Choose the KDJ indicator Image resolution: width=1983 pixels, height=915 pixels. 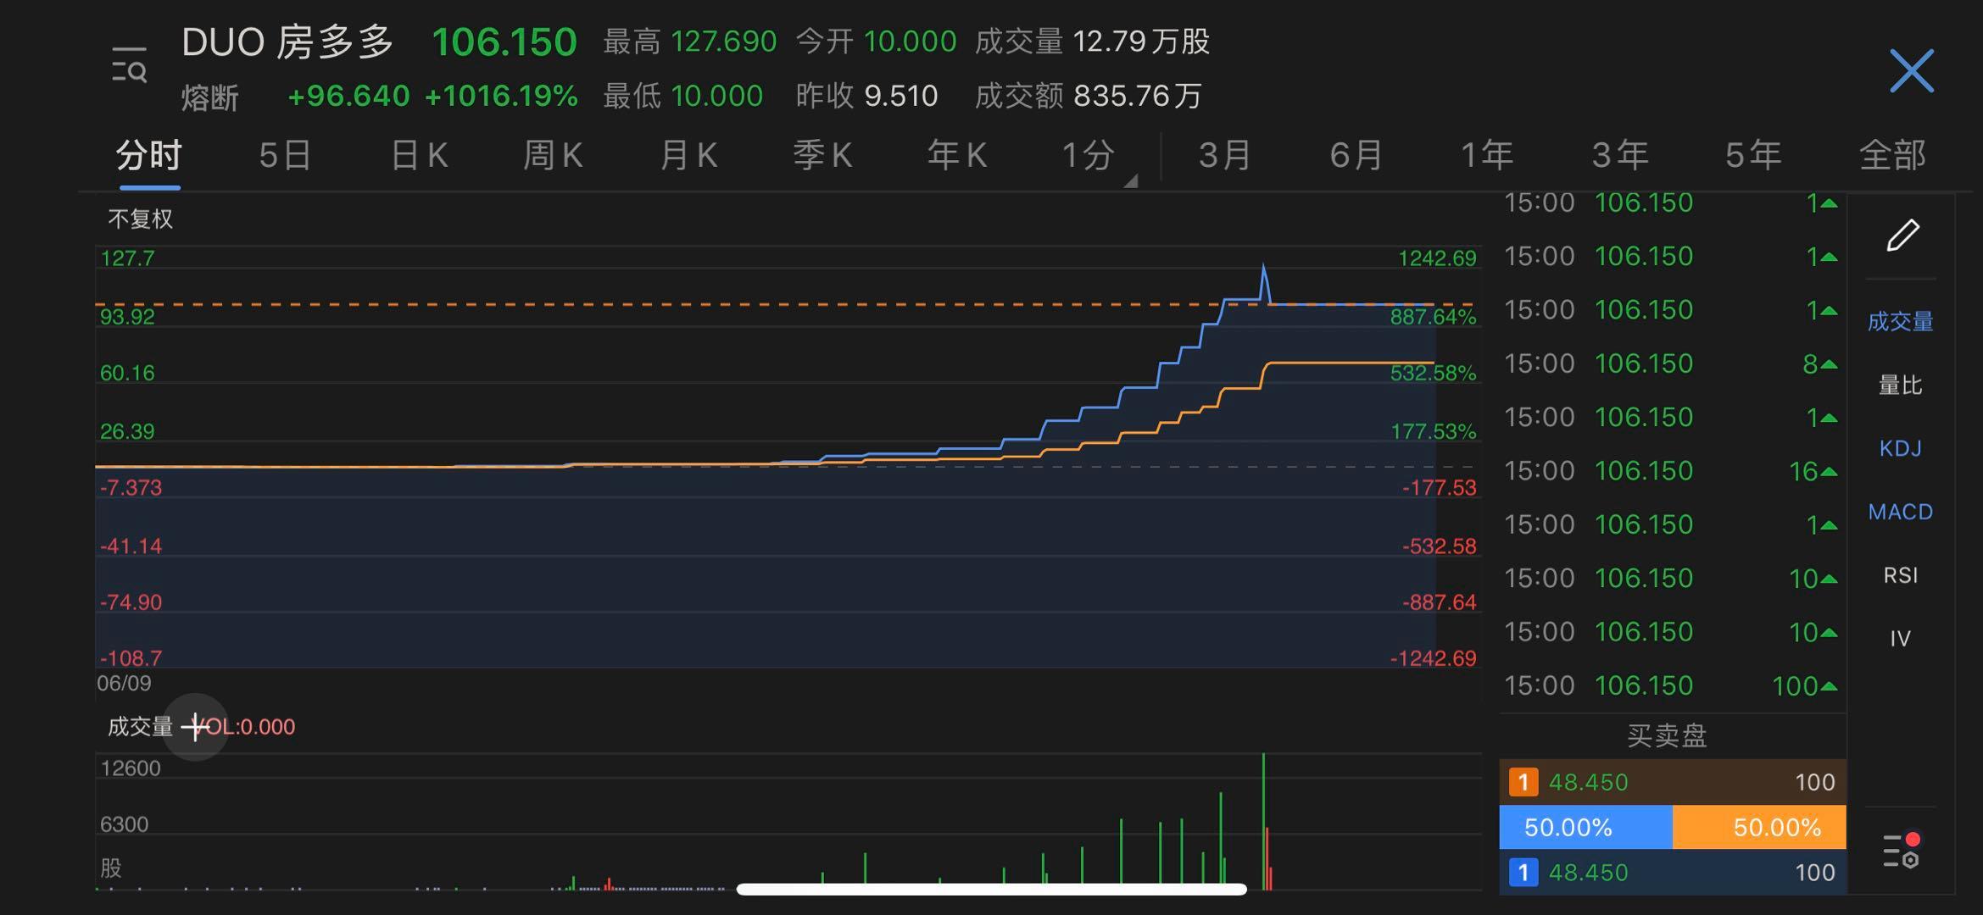point(1901,449)
